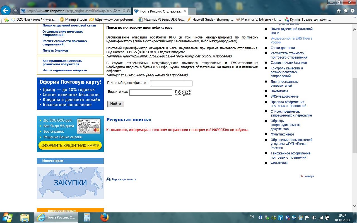357x223 pixels.
Task: Toggle the compatibility view icon in address bar
Action: pos(124,11)
